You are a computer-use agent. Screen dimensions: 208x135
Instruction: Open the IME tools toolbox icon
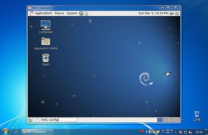click(x=158, y=132)
